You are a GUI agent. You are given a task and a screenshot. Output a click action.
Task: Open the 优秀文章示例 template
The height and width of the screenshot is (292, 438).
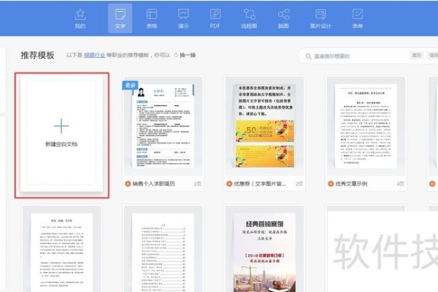(366, 133)
